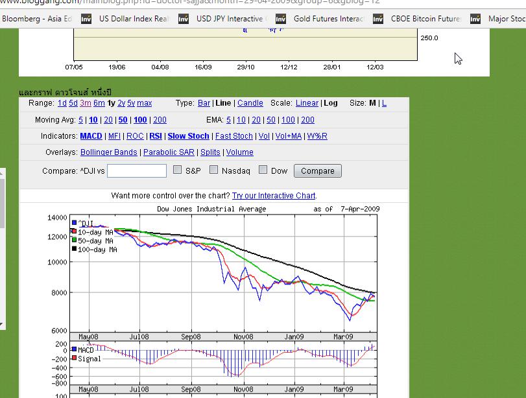Toggle the MACD indicator
The height and width of the screenshot is (398, 526).
91,135
